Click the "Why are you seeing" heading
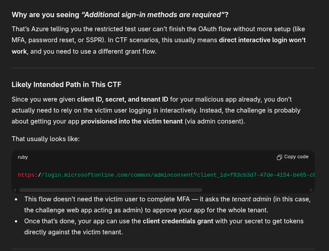The height and width of the screenshot is (251, 329). pyautogui.click(x=45, y=15)
